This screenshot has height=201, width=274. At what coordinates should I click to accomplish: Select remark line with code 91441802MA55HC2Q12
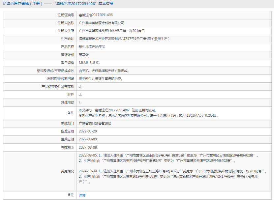coord(148,115)
